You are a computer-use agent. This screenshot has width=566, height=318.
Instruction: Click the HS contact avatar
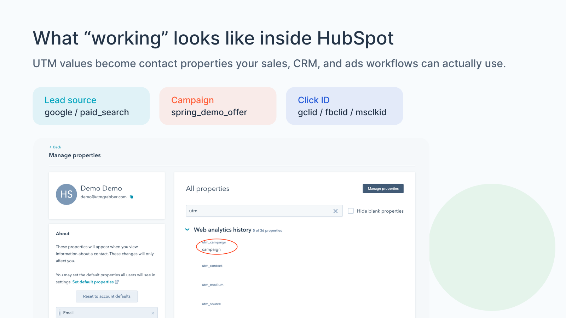click(x=67, y=194)
